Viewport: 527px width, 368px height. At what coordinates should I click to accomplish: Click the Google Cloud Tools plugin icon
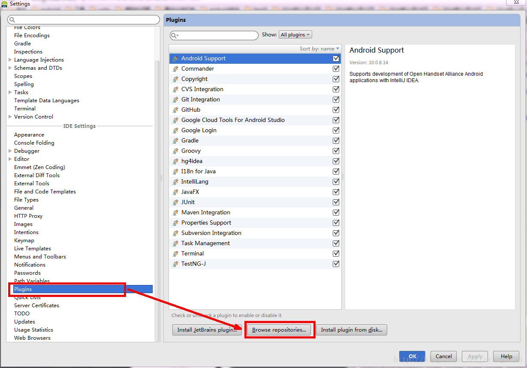coord(175,120)
